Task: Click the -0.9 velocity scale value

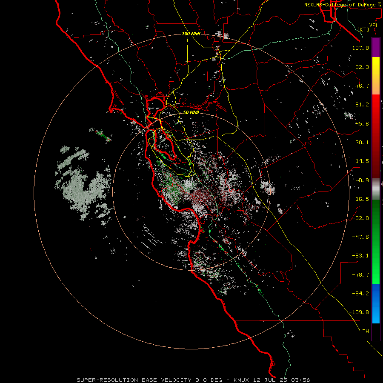Action: pos(362,180)
